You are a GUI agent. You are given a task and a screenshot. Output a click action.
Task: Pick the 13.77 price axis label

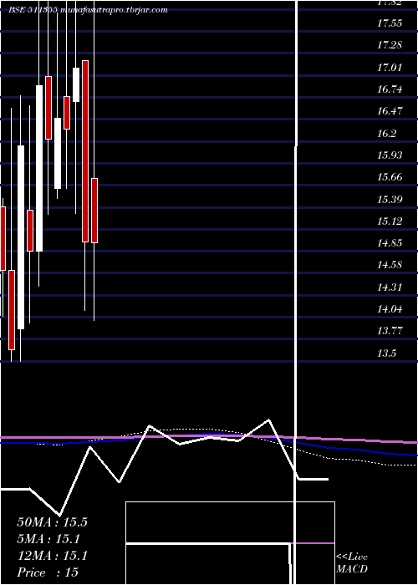coord(390,331)
